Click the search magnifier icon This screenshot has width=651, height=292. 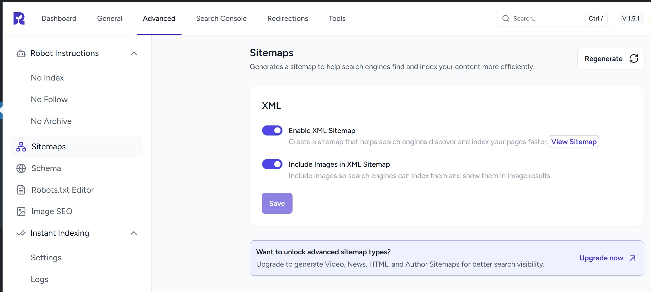[x=506, y=19]
